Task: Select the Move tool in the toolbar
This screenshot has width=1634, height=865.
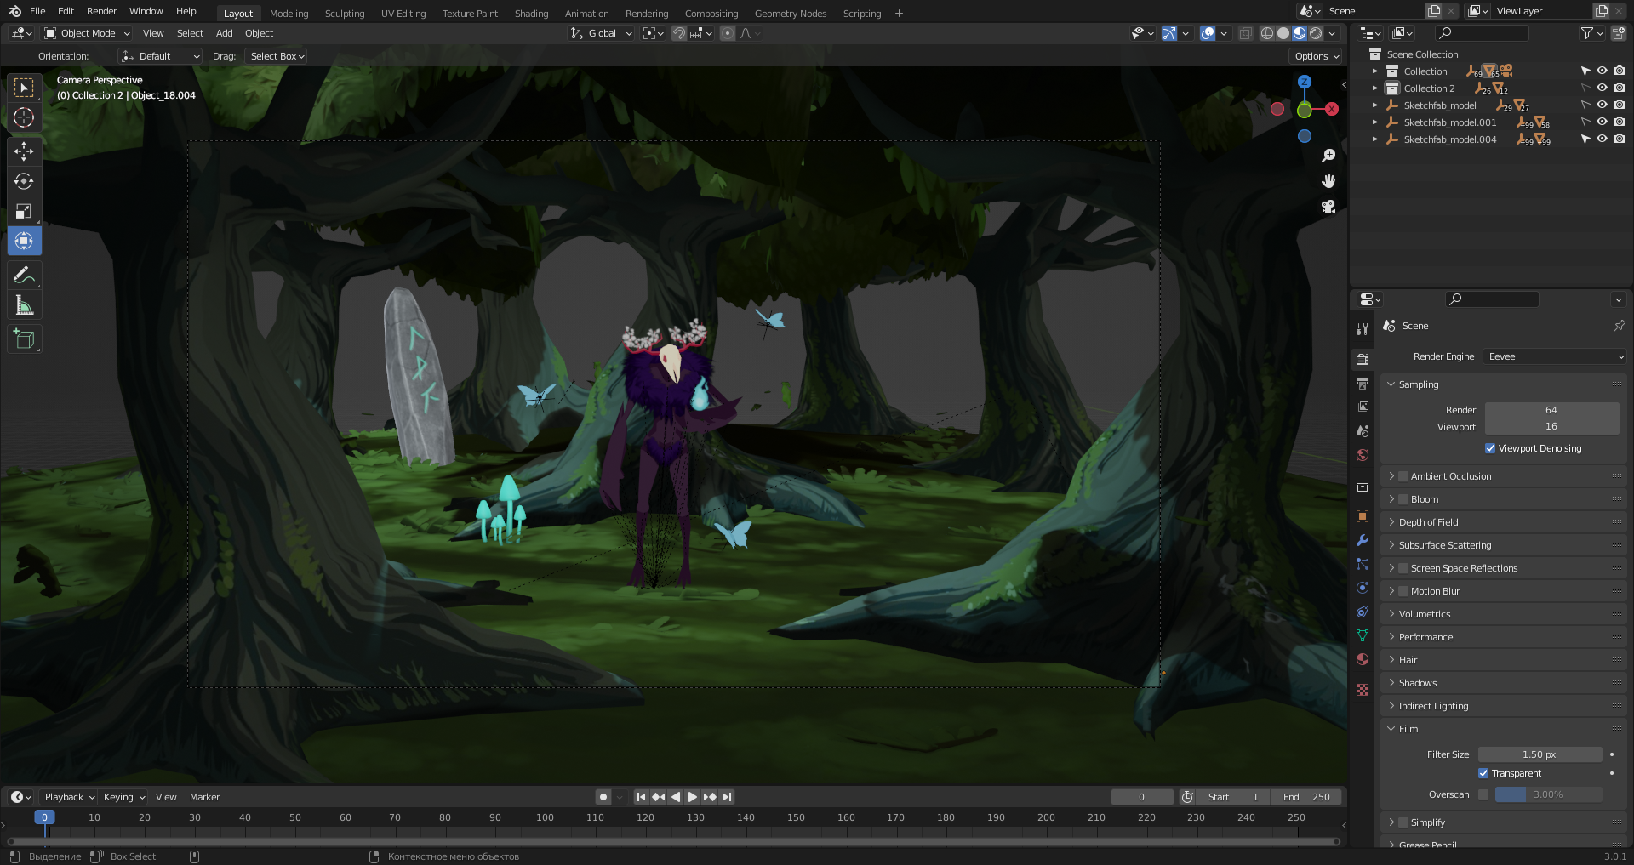Action: tap(24, 151)
